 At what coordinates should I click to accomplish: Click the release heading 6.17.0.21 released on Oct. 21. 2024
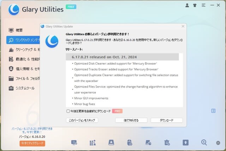click(x=104, y=57)
